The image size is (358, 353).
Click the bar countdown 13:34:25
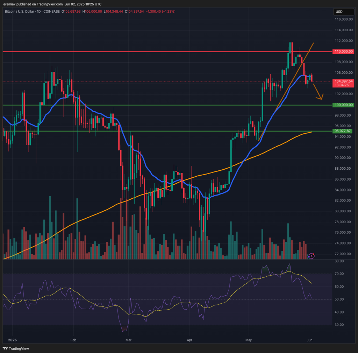[x=342, y=85]
